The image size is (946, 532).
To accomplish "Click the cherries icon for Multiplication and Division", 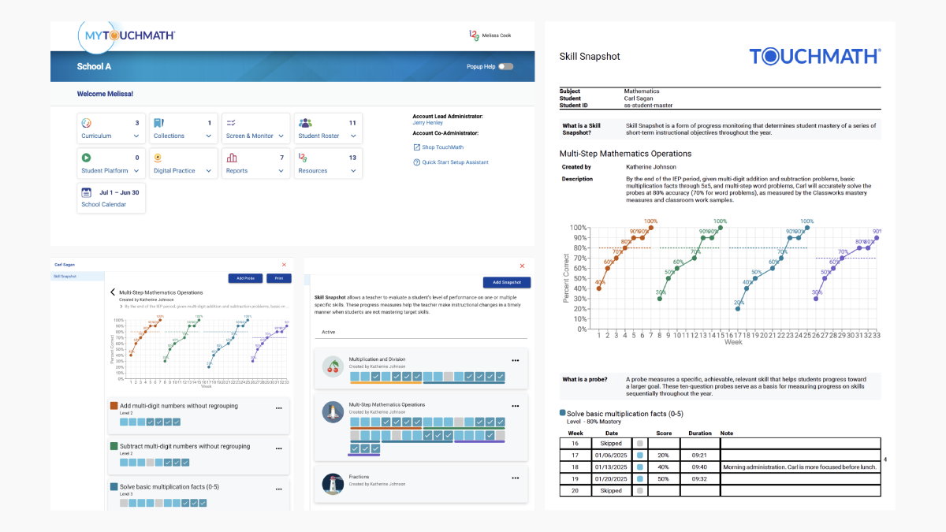I will [x=333, y=366].
